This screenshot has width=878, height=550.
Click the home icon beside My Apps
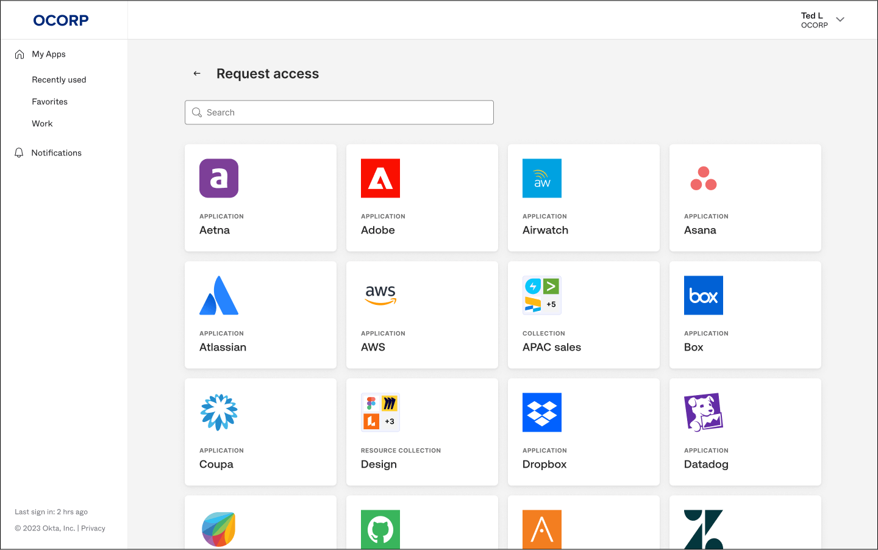(x=18, y=54)
